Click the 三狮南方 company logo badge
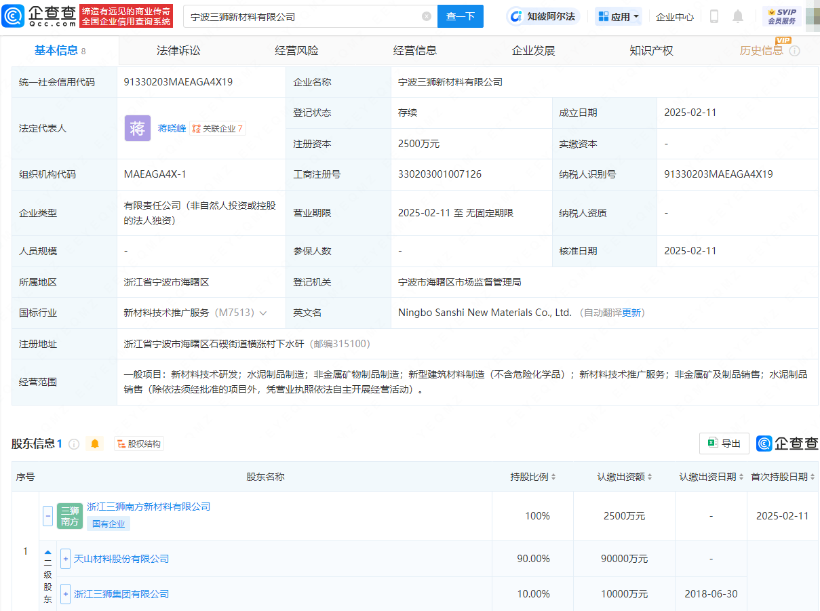This screenshot has width=820, height=611. tap(70, 516)
